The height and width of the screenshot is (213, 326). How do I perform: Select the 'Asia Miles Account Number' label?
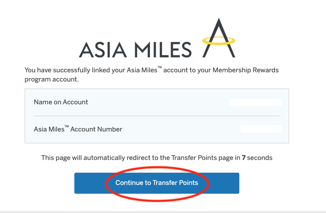[78, 129]
